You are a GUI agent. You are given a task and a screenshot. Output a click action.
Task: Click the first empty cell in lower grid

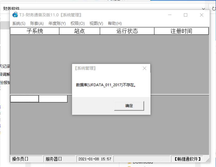coord(24,99)
